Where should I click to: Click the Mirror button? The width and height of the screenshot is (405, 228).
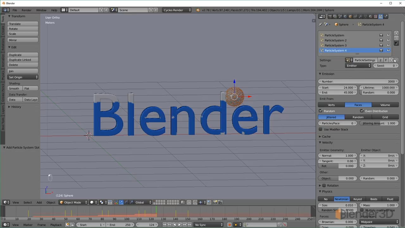tap(23, 40)
